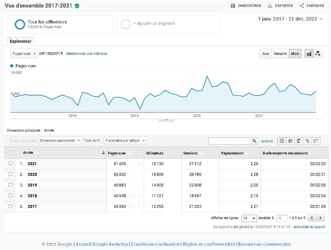Sort by Sessions column header
The height and width of the screenshot is (250, 331).
pyautogui.click(x=190, y=153)
